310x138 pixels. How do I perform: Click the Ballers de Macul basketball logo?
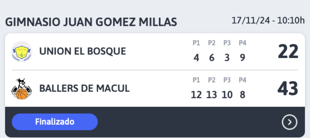[x=22, y=88]
